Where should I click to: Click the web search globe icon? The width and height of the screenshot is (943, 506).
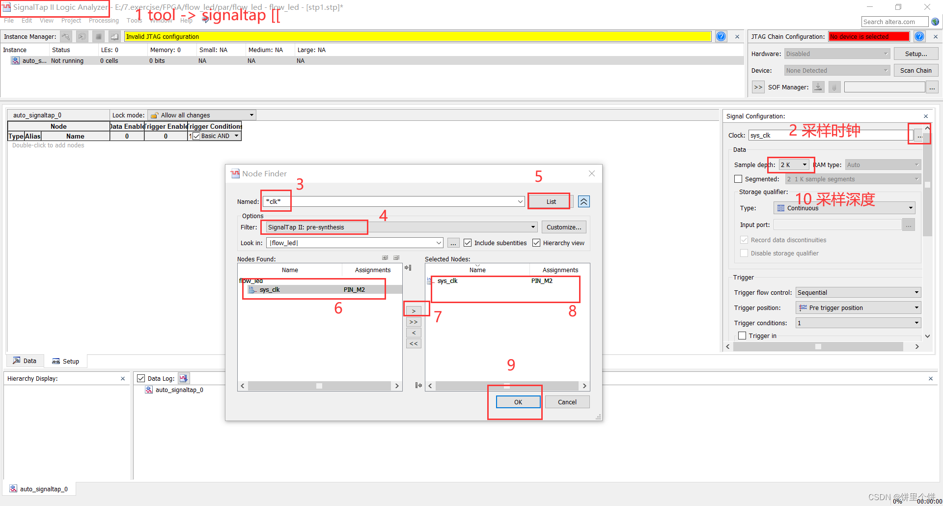(x=935, y=22)
